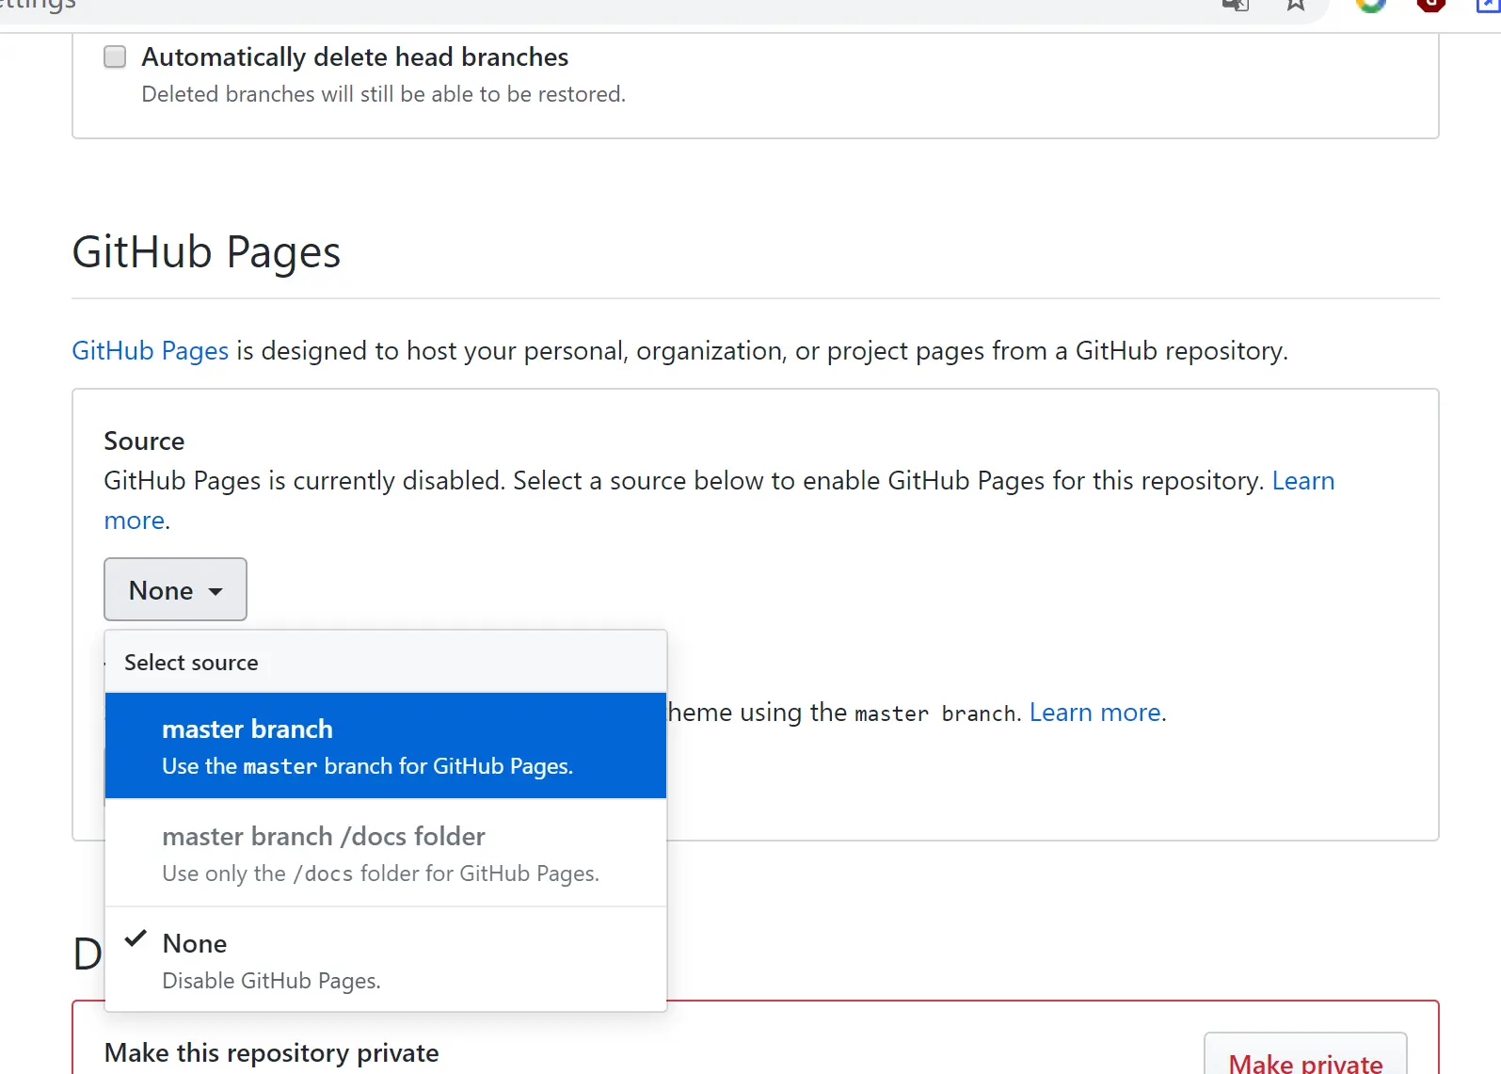The image size is (1501, 1074).
Task: Open the red octagon browser extension
Action: click(1430, 4)
